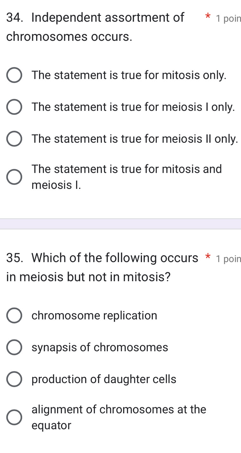241x453 pixels.
Task: Click the "1 point" label on question 35
Action: tap(228, 259)
